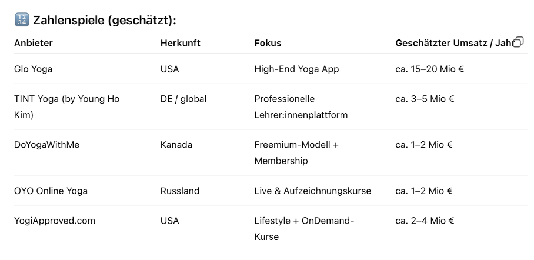
Task: Click the Fokus column header
Action: [x=268, y=43]
